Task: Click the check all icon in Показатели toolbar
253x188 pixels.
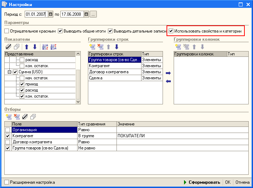Action: point(9,47)
